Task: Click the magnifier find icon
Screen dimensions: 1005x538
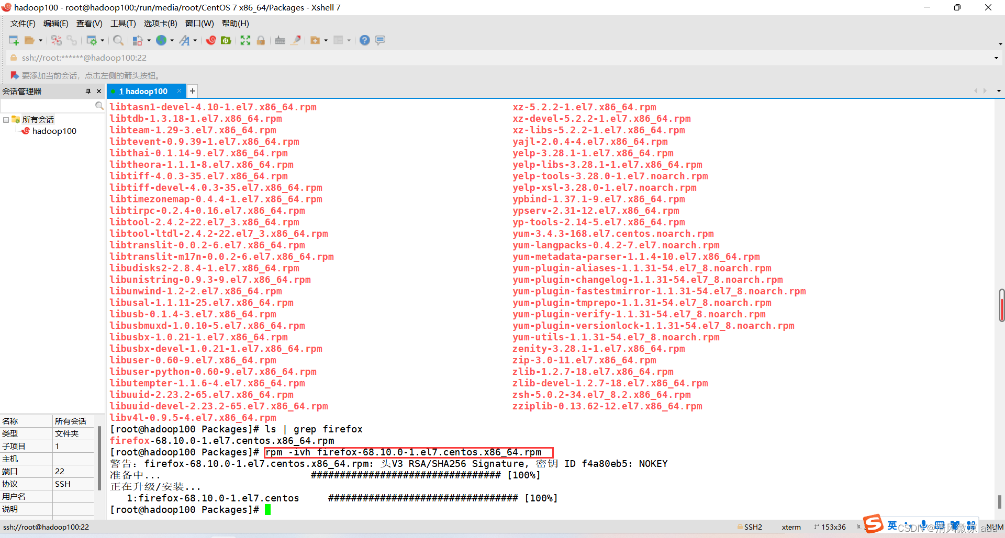Action: click(118, 40)
